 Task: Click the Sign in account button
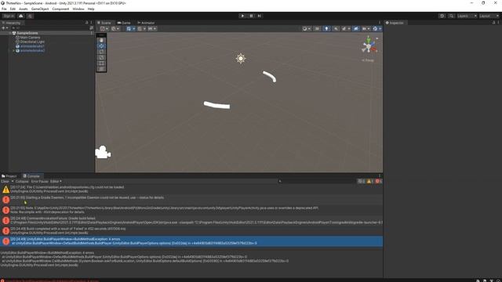click(9, 16)
